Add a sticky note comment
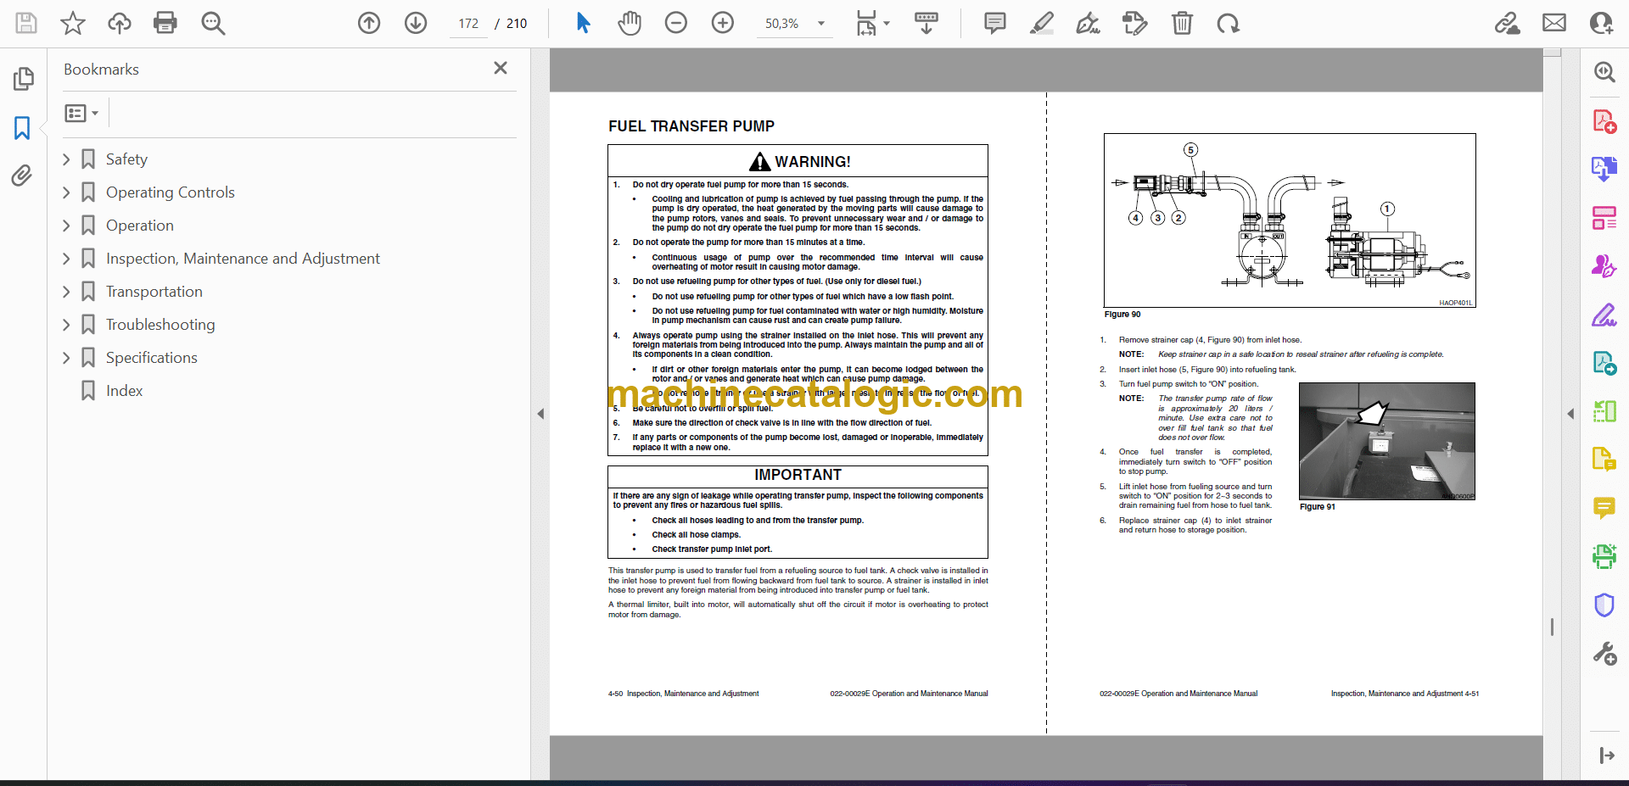Viewport: 1629px width, 786px height. click(995, 23)
